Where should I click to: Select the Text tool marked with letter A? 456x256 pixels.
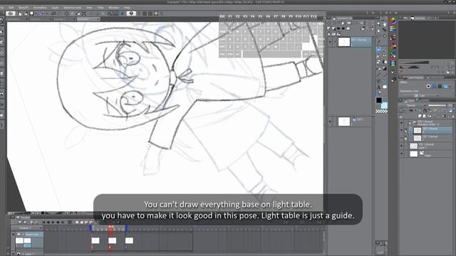pos(378,87)
